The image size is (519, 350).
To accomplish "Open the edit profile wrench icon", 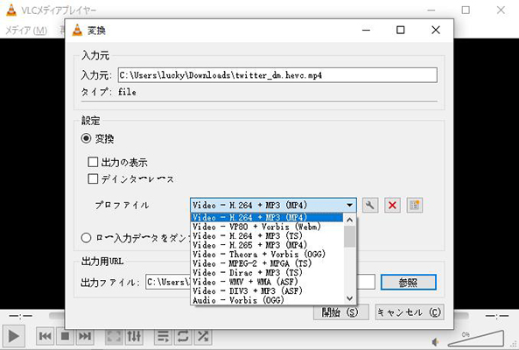I will (x=370, y=206).
